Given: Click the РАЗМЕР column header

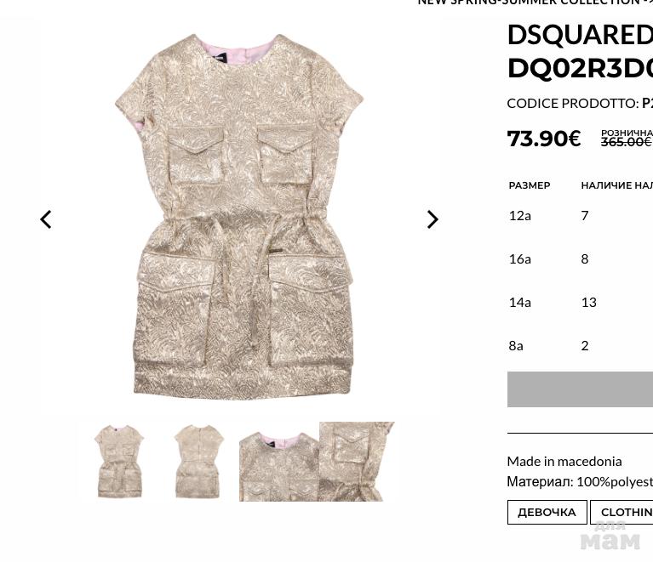Looking at the screenshot, I should pos(530,185).
